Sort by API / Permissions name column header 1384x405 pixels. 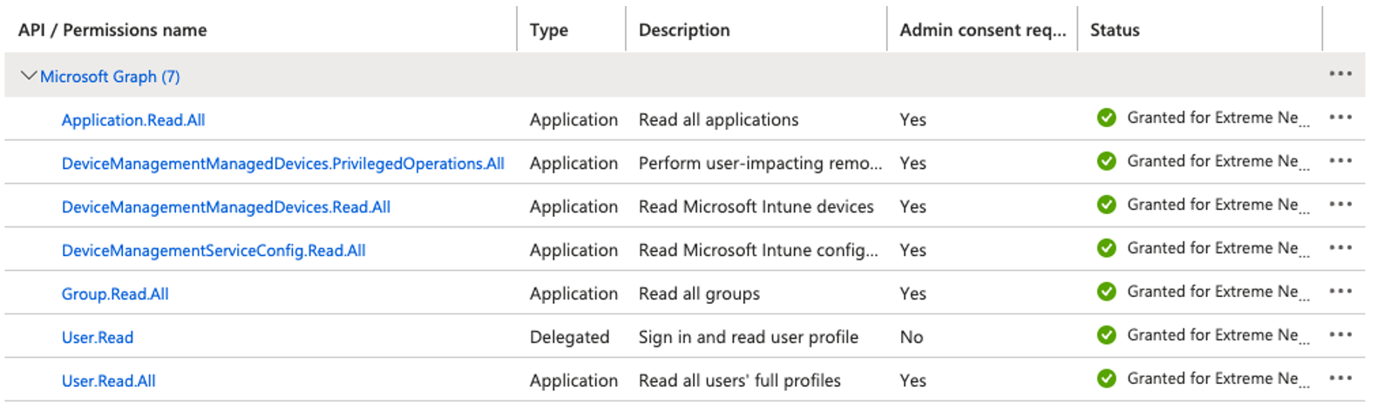point(112,30)
